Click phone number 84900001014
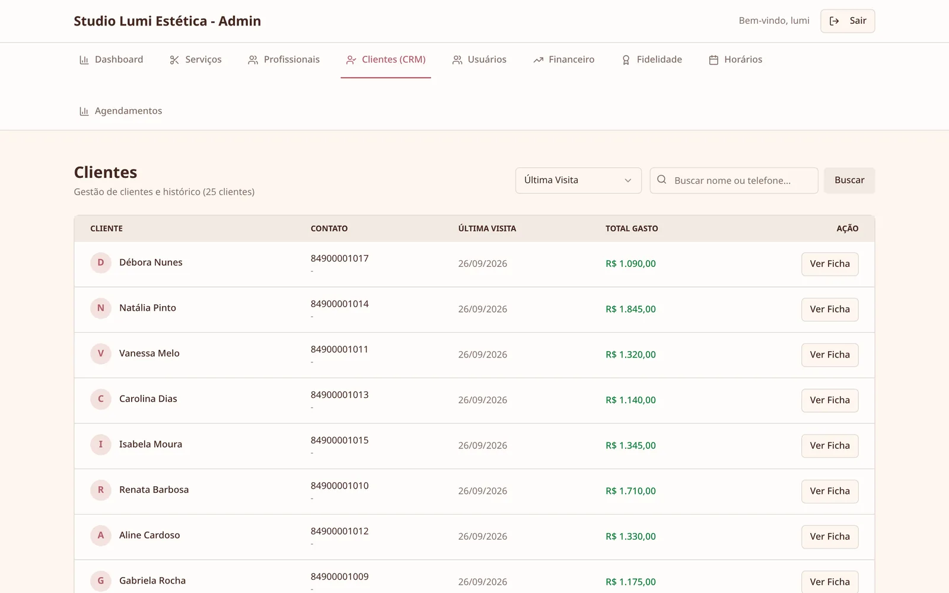 (x=340, y=304)
